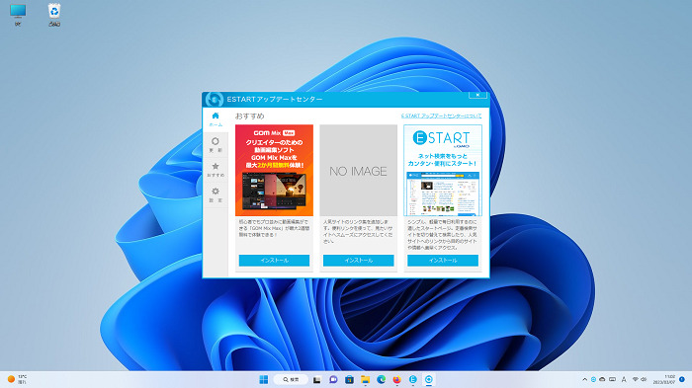Click the ESTART icon in system tray
This screenshot has width=692, height=388.
click(593, 380)
